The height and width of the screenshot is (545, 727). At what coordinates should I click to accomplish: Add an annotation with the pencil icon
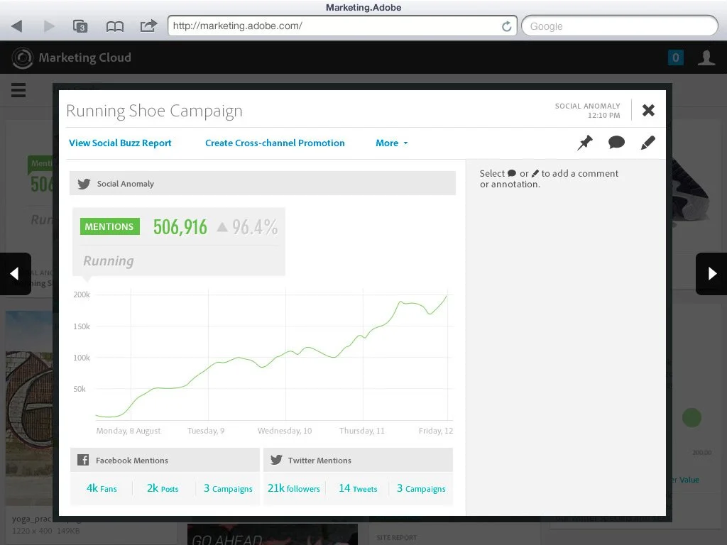(647, 142)
